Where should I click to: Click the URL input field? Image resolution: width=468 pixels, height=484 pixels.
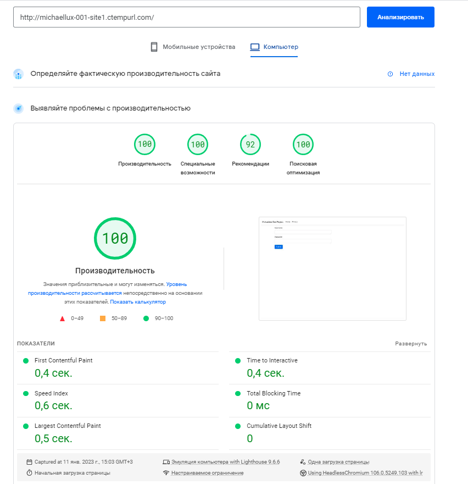tap(187, 17)
